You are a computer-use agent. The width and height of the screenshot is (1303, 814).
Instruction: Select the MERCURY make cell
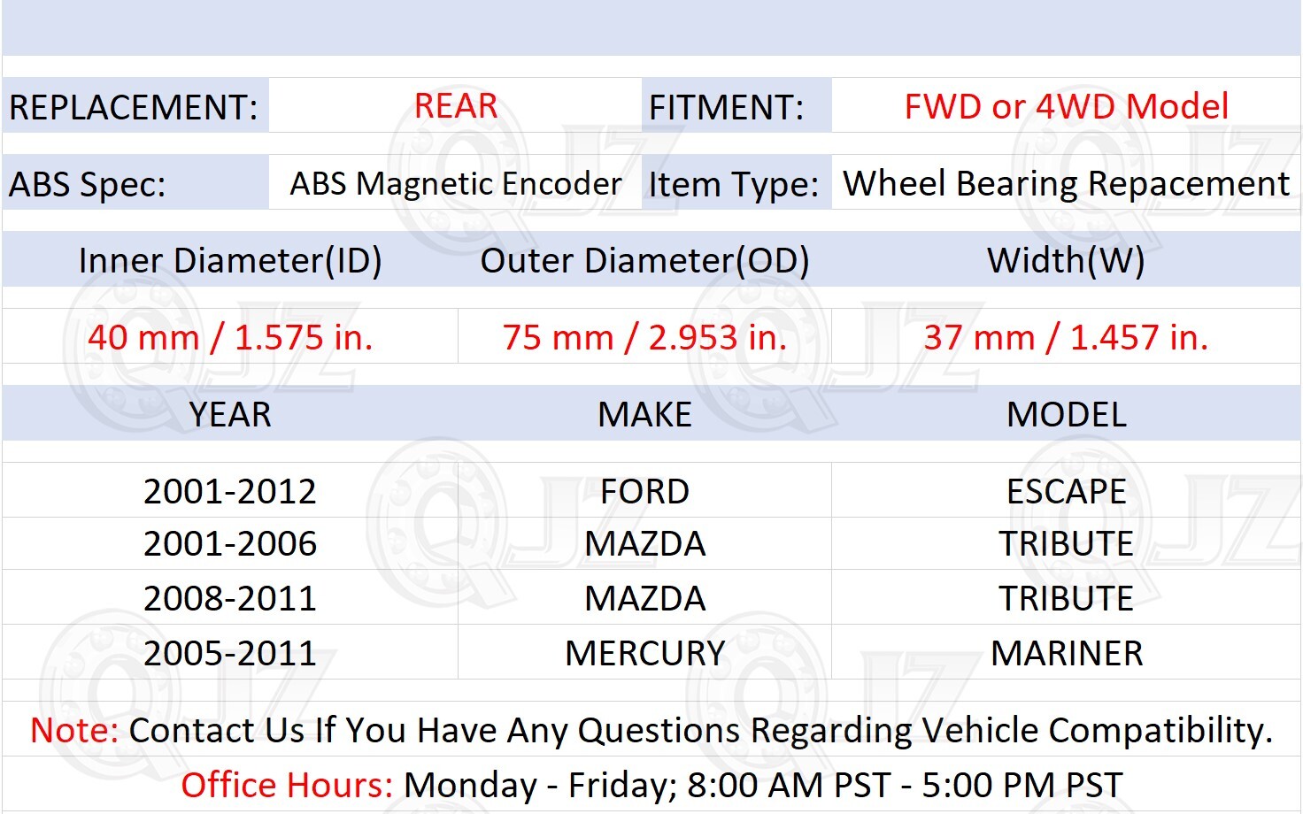pyautogui.click(x=644, y=653)
